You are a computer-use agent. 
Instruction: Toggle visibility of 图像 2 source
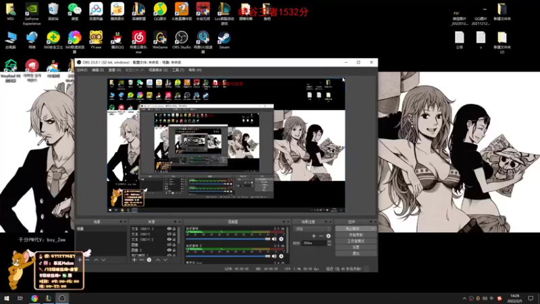click(x=169, y=250)
